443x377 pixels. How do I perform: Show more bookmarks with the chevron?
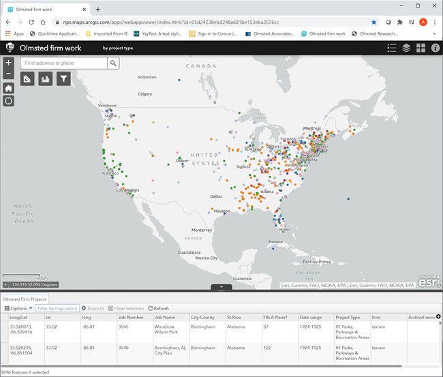point(434,33)
